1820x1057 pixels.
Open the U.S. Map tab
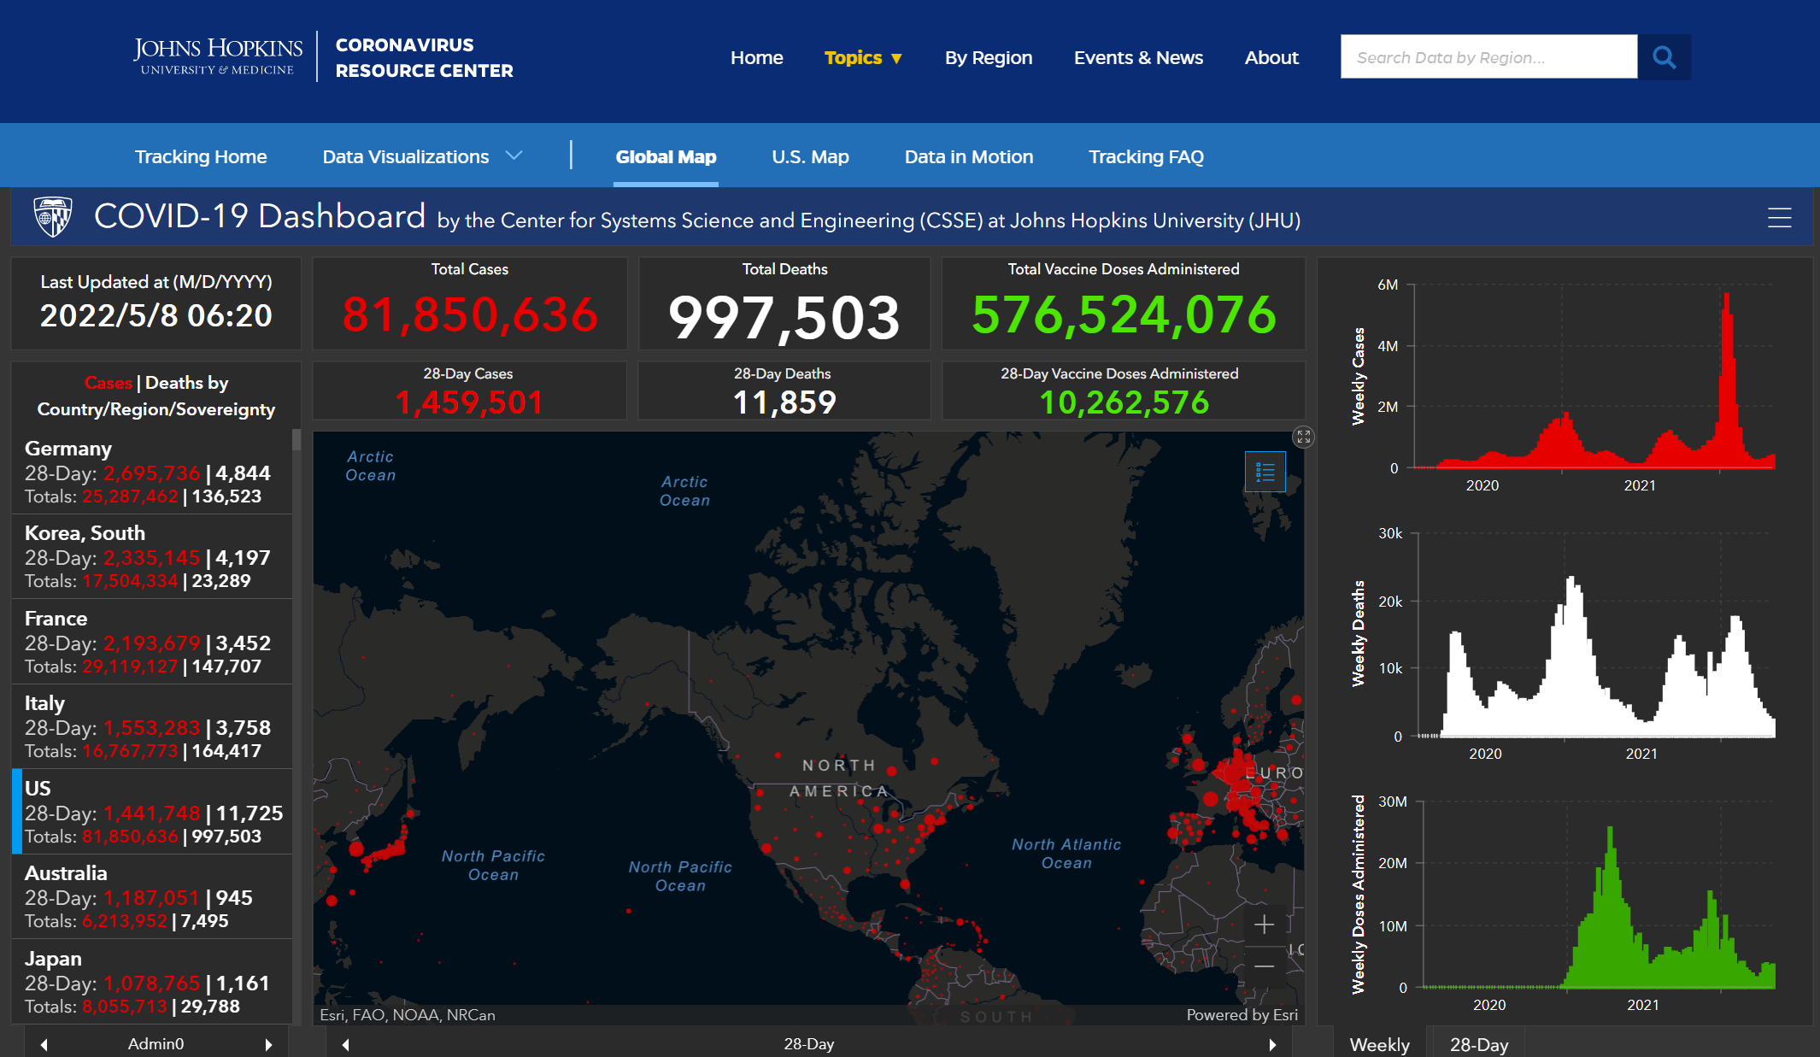pyautogui.click(x=809, y=156)
